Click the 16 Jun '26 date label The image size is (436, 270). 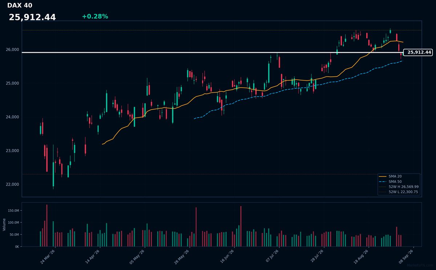(x=226, y=257)
